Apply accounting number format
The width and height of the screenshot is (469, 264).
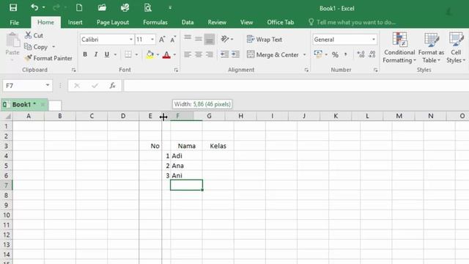click(318, 54)
